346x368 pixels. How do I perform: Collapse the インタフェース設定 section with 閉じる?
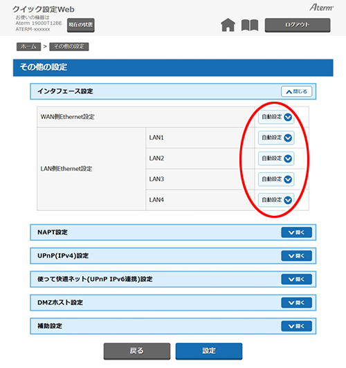296,91
